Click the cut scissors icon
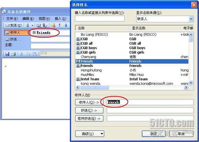 (x=22, y=54)
